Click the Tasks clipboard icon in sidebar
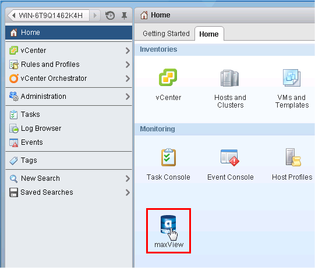 tap(13, 115)
